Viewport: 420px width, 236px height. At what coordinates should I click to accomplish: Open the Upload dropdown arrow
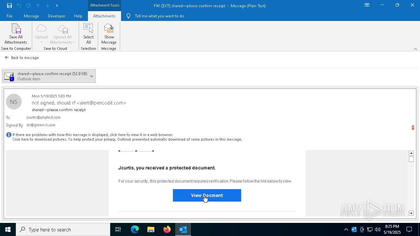[x=42, y=42]
